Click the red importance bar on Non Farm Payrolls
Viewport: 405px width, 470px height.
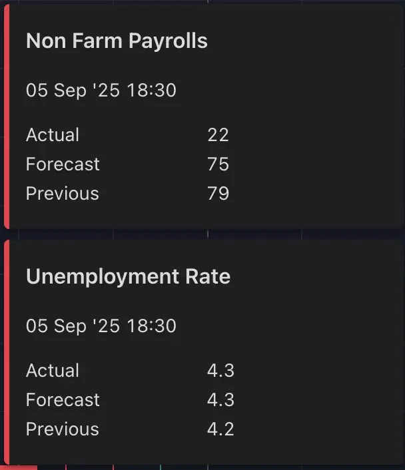(7, 117)
